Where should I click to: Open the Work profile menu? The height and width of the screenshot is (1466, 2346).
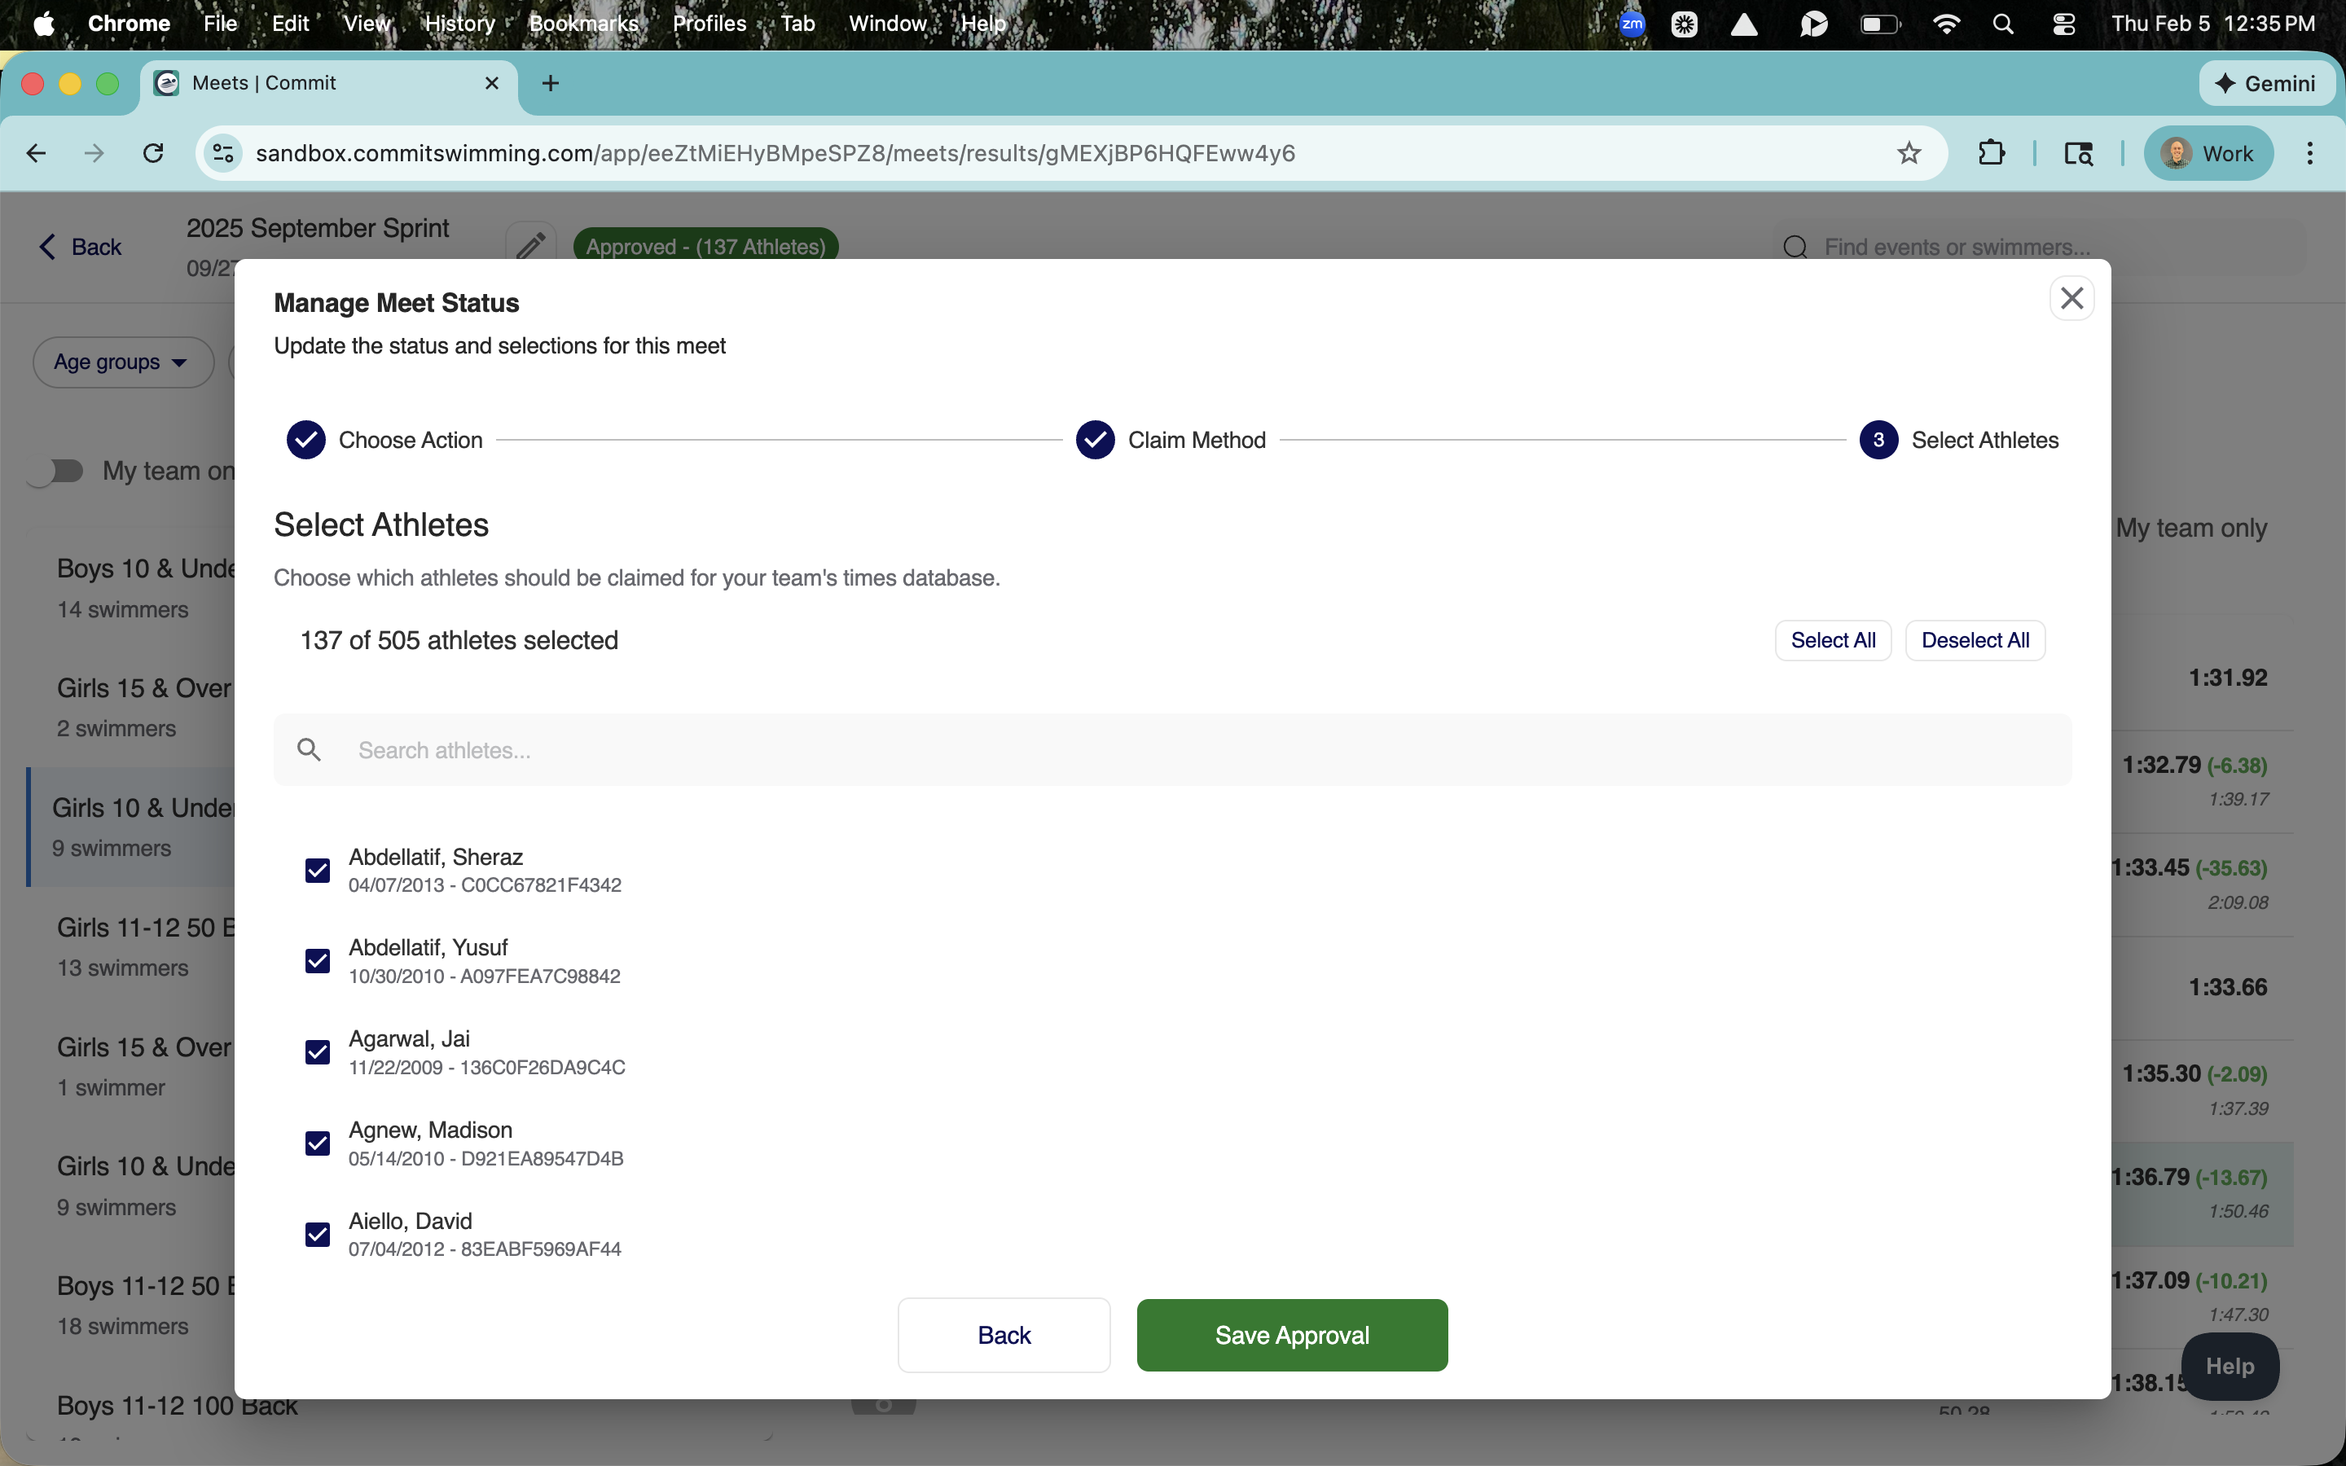tap(2208, 153)
